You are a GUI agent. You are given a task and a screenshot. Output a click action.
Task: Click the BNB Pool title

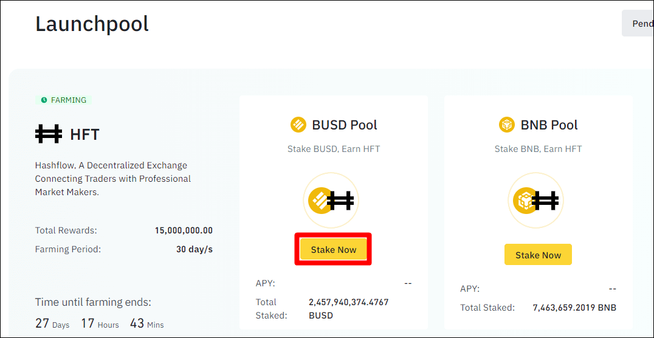pyautogui.click(x=549, y=125)
